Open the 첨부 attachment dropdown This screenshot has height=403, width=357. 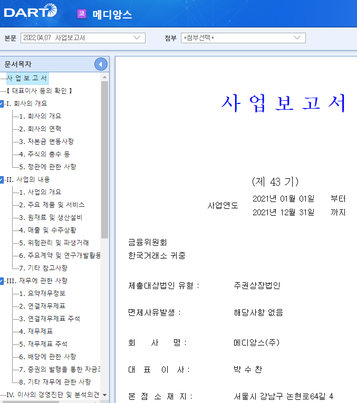pos(243,38)
